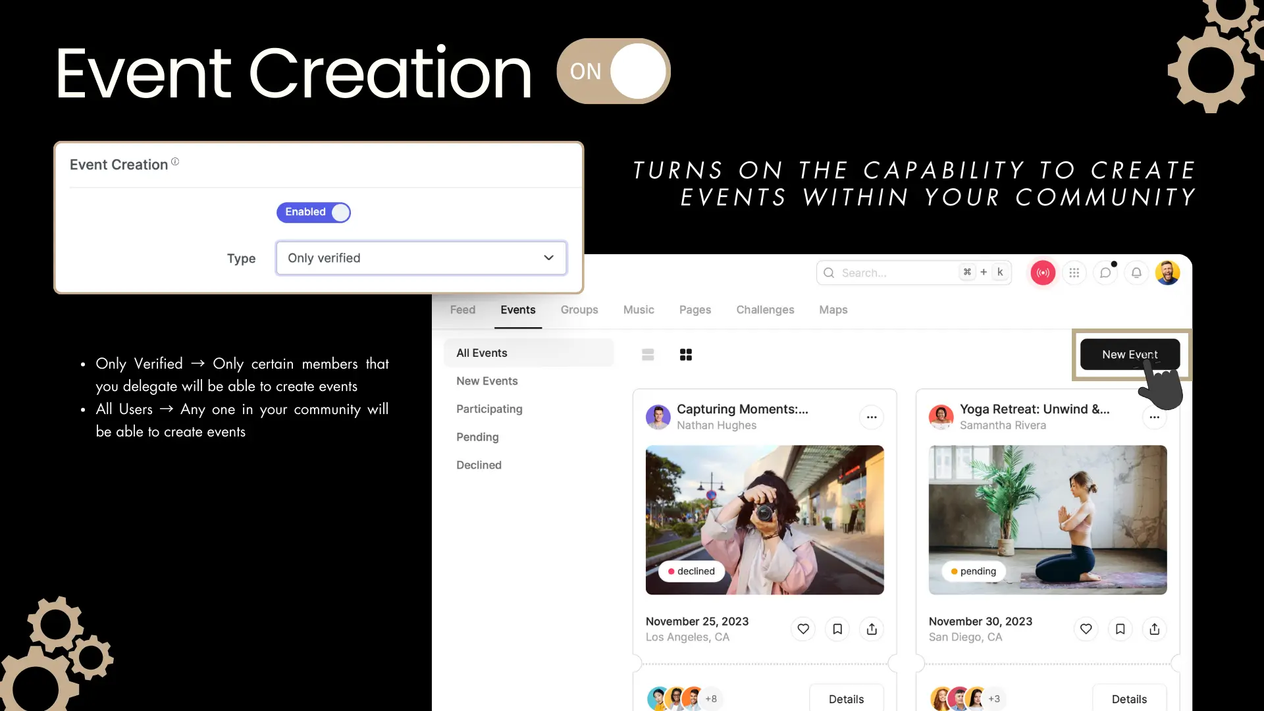Open the Events tab
1264x711 pixels.
pos(518,309)
